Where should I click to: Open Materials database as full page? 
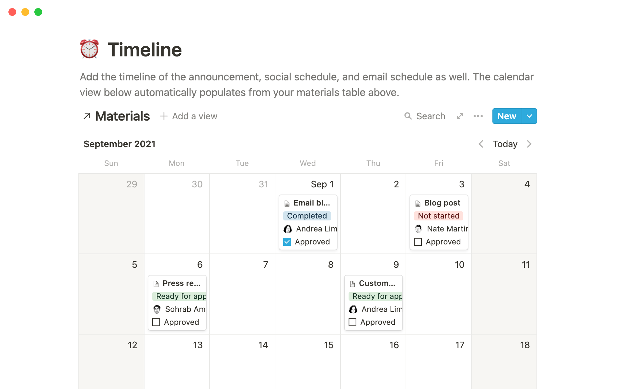460,116
